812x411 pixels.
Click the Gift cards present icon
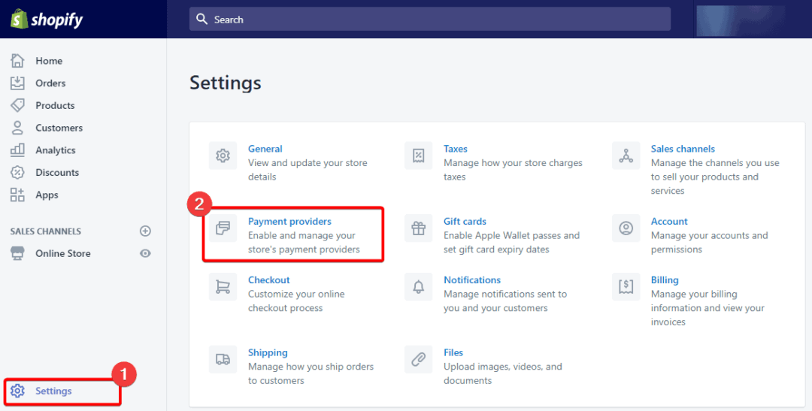coord(418,228)
